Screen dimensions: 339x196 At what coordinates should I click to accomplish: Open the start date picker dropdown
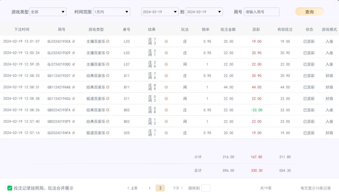tap(160, 12)
